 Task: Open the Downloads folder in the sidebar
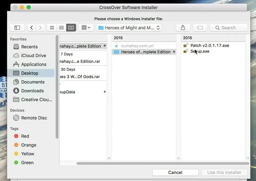[x=32, y=91]
